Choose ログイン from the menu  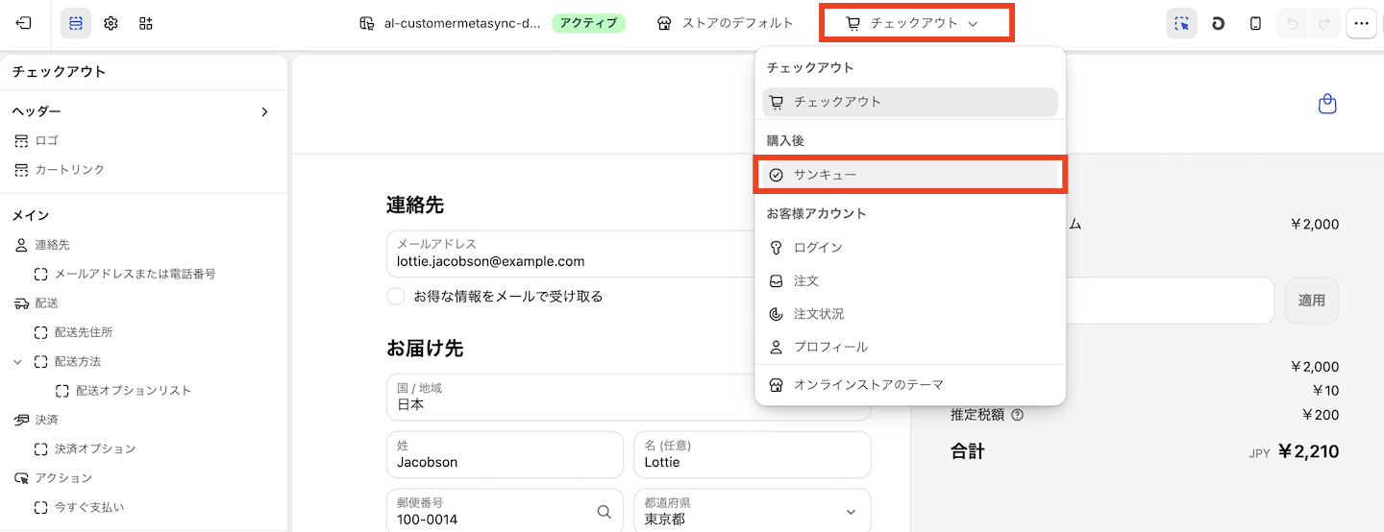point(910,248)
